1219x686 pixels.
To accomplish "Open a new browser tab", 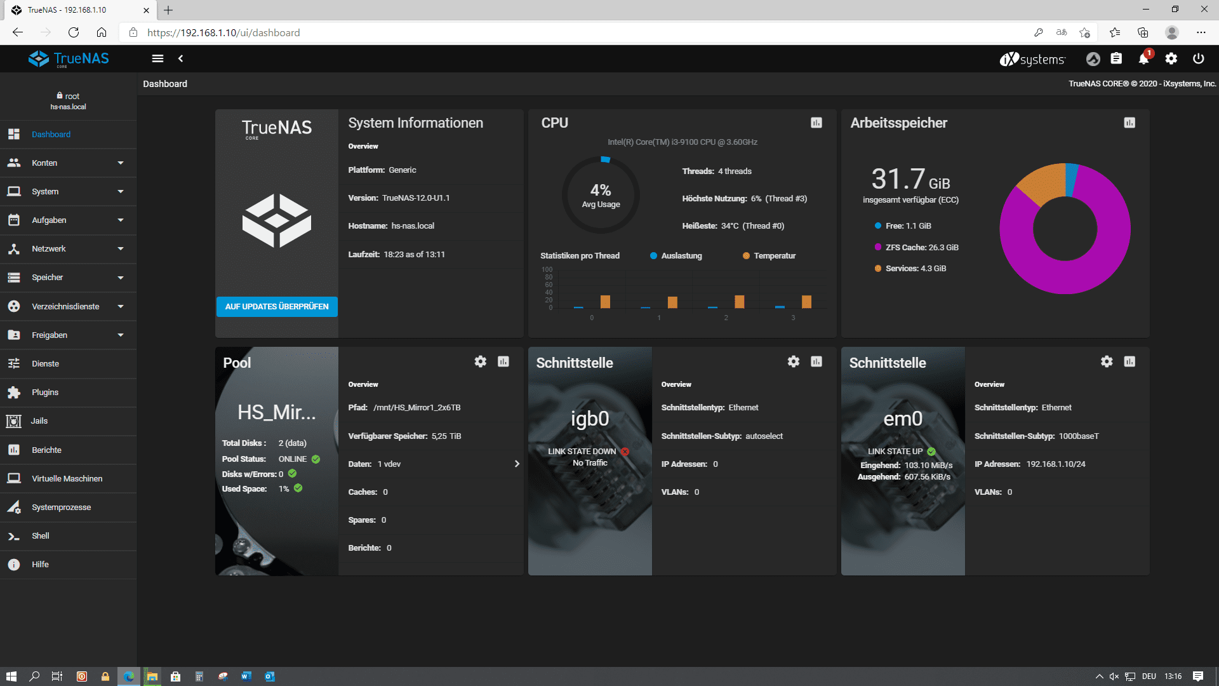I will pos(168,10).
